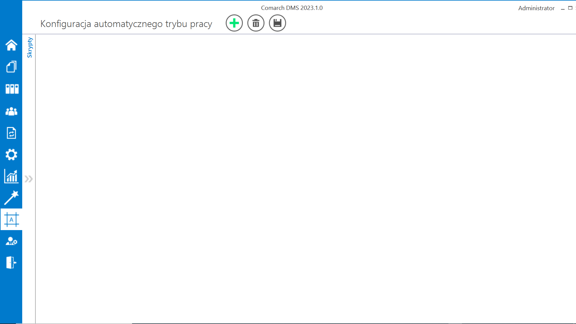Add a new script with green plus
Image resolution: width=576 pixels, height=324 pixels.
coord(234,23)
